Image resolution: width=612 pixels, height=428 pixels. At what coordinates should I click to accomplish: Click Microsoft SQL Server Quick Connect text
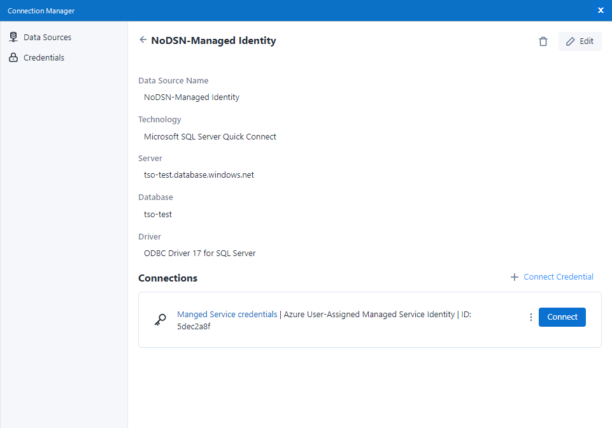[x=210, y=136]
